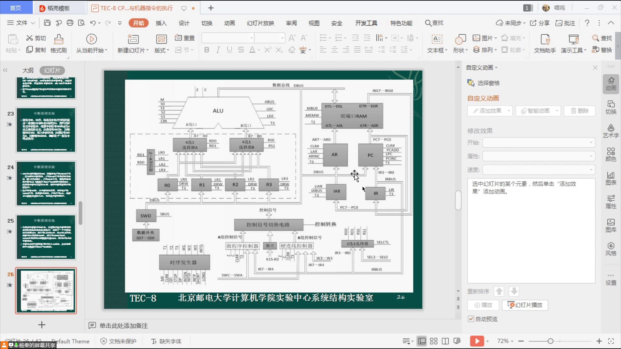Select the 格式刷 format painter

[58, 44]
